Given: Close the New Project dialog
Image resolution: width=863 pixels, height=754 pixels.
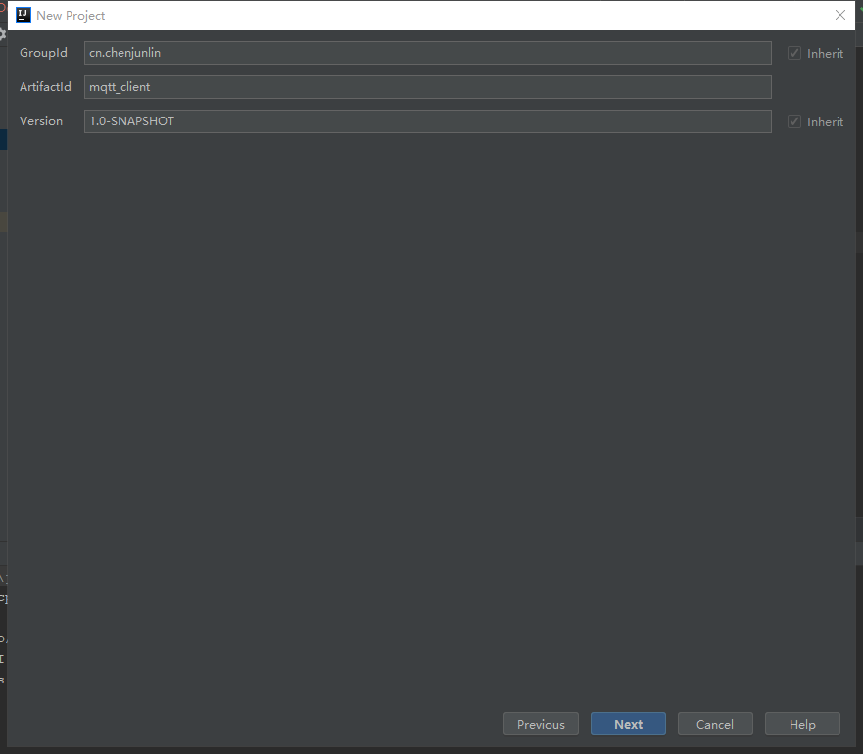Looking at the screenshot, I should [x=839, y=15].
